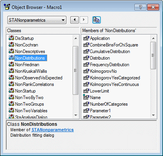Click the forward navigation arrow button
Image resolution: width=163 pixels, height=156 pixels.
[x=84, y=20]
